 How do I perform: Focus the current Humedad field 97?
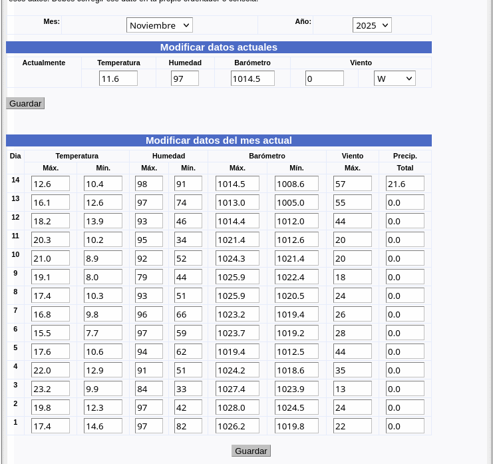click(185, 79)
